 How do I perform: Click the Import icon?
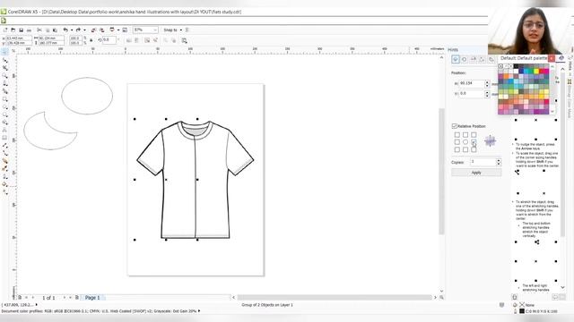pos(93,30)
